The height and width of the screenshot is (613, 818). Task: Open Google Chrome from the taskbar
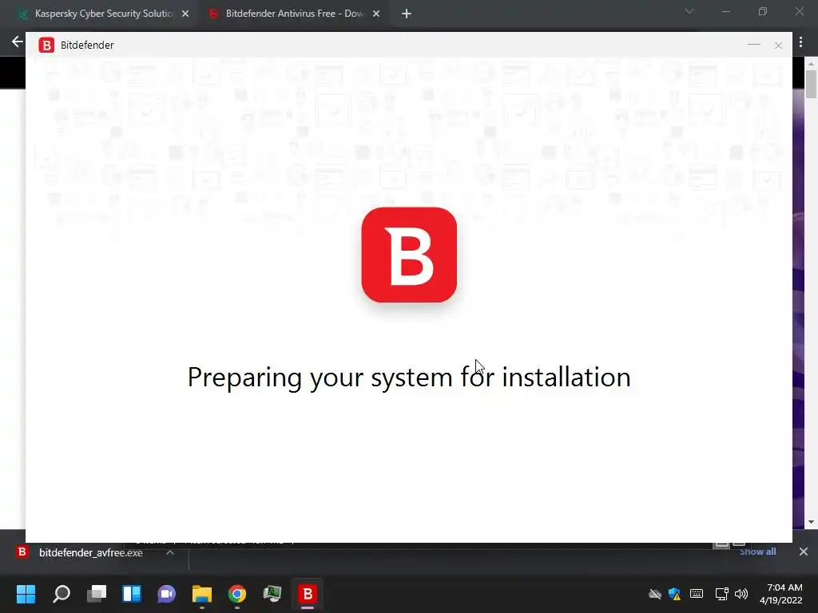(x=236, y=594)
